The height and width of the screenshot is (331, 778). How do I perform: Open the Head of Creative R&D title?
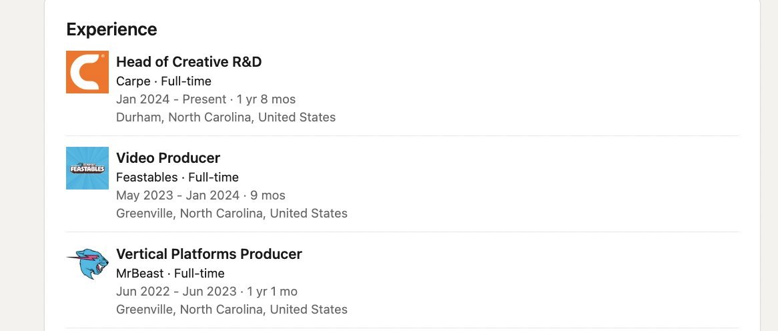pyautogui.click(x=189, y=62)
